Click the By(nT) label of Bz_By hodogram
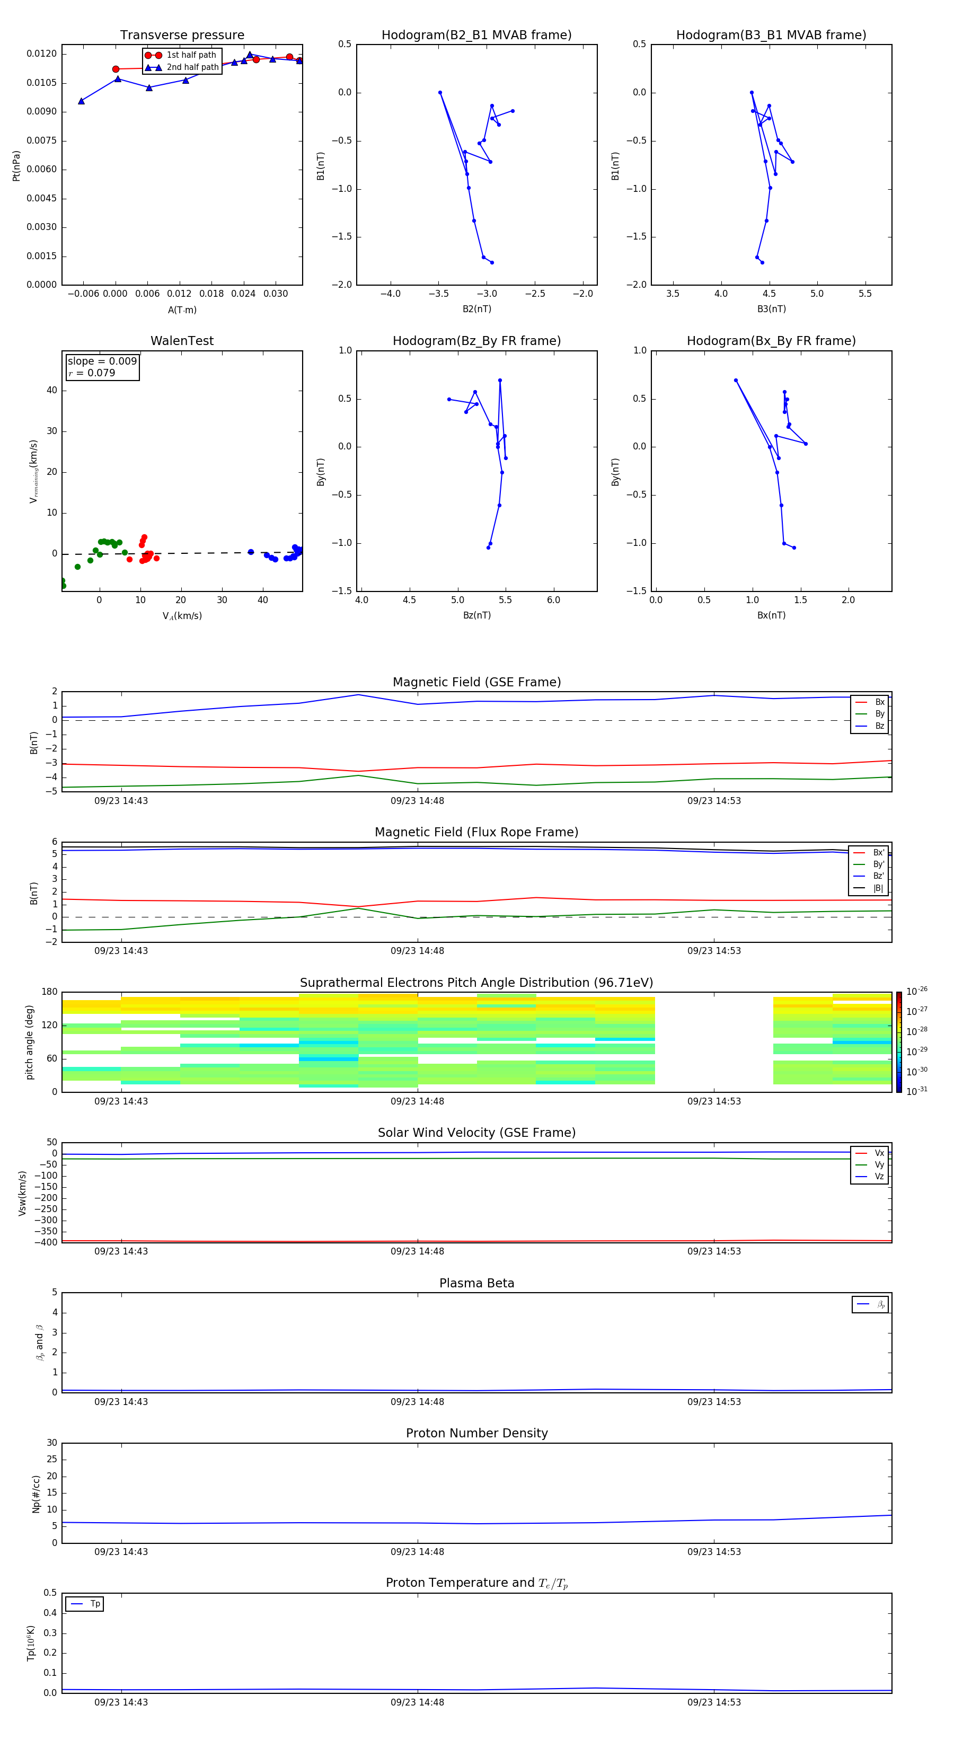Viewport: 954px width, 1749px height. [321, 472]
